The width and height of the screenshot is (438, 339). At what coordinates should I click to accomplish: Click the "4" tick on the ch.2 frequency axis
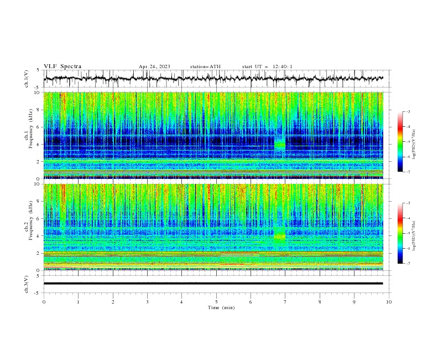pos(39,236)
